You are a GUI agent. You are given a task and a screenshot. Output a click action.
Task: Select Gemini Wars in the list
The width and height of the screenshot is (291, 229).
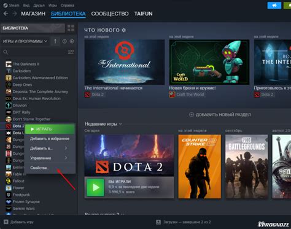23,209
